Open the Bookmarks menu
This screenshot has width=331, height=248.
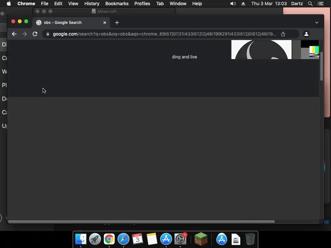pos(117,4)
